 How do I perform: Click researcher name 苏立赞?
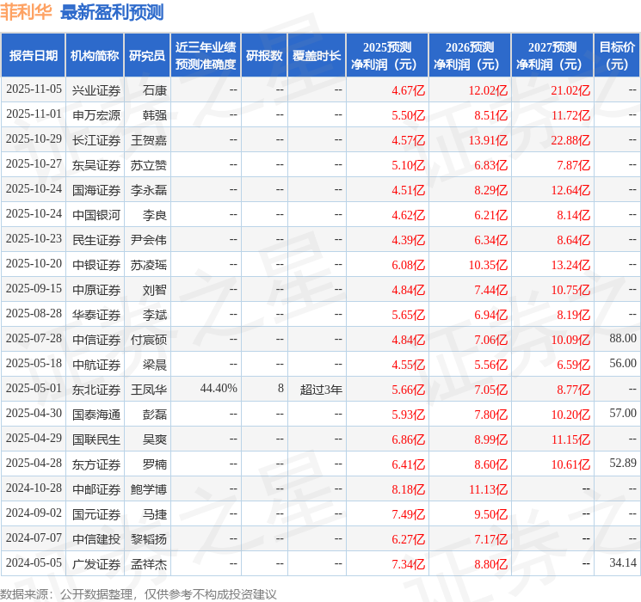click(x=148, y=165)
